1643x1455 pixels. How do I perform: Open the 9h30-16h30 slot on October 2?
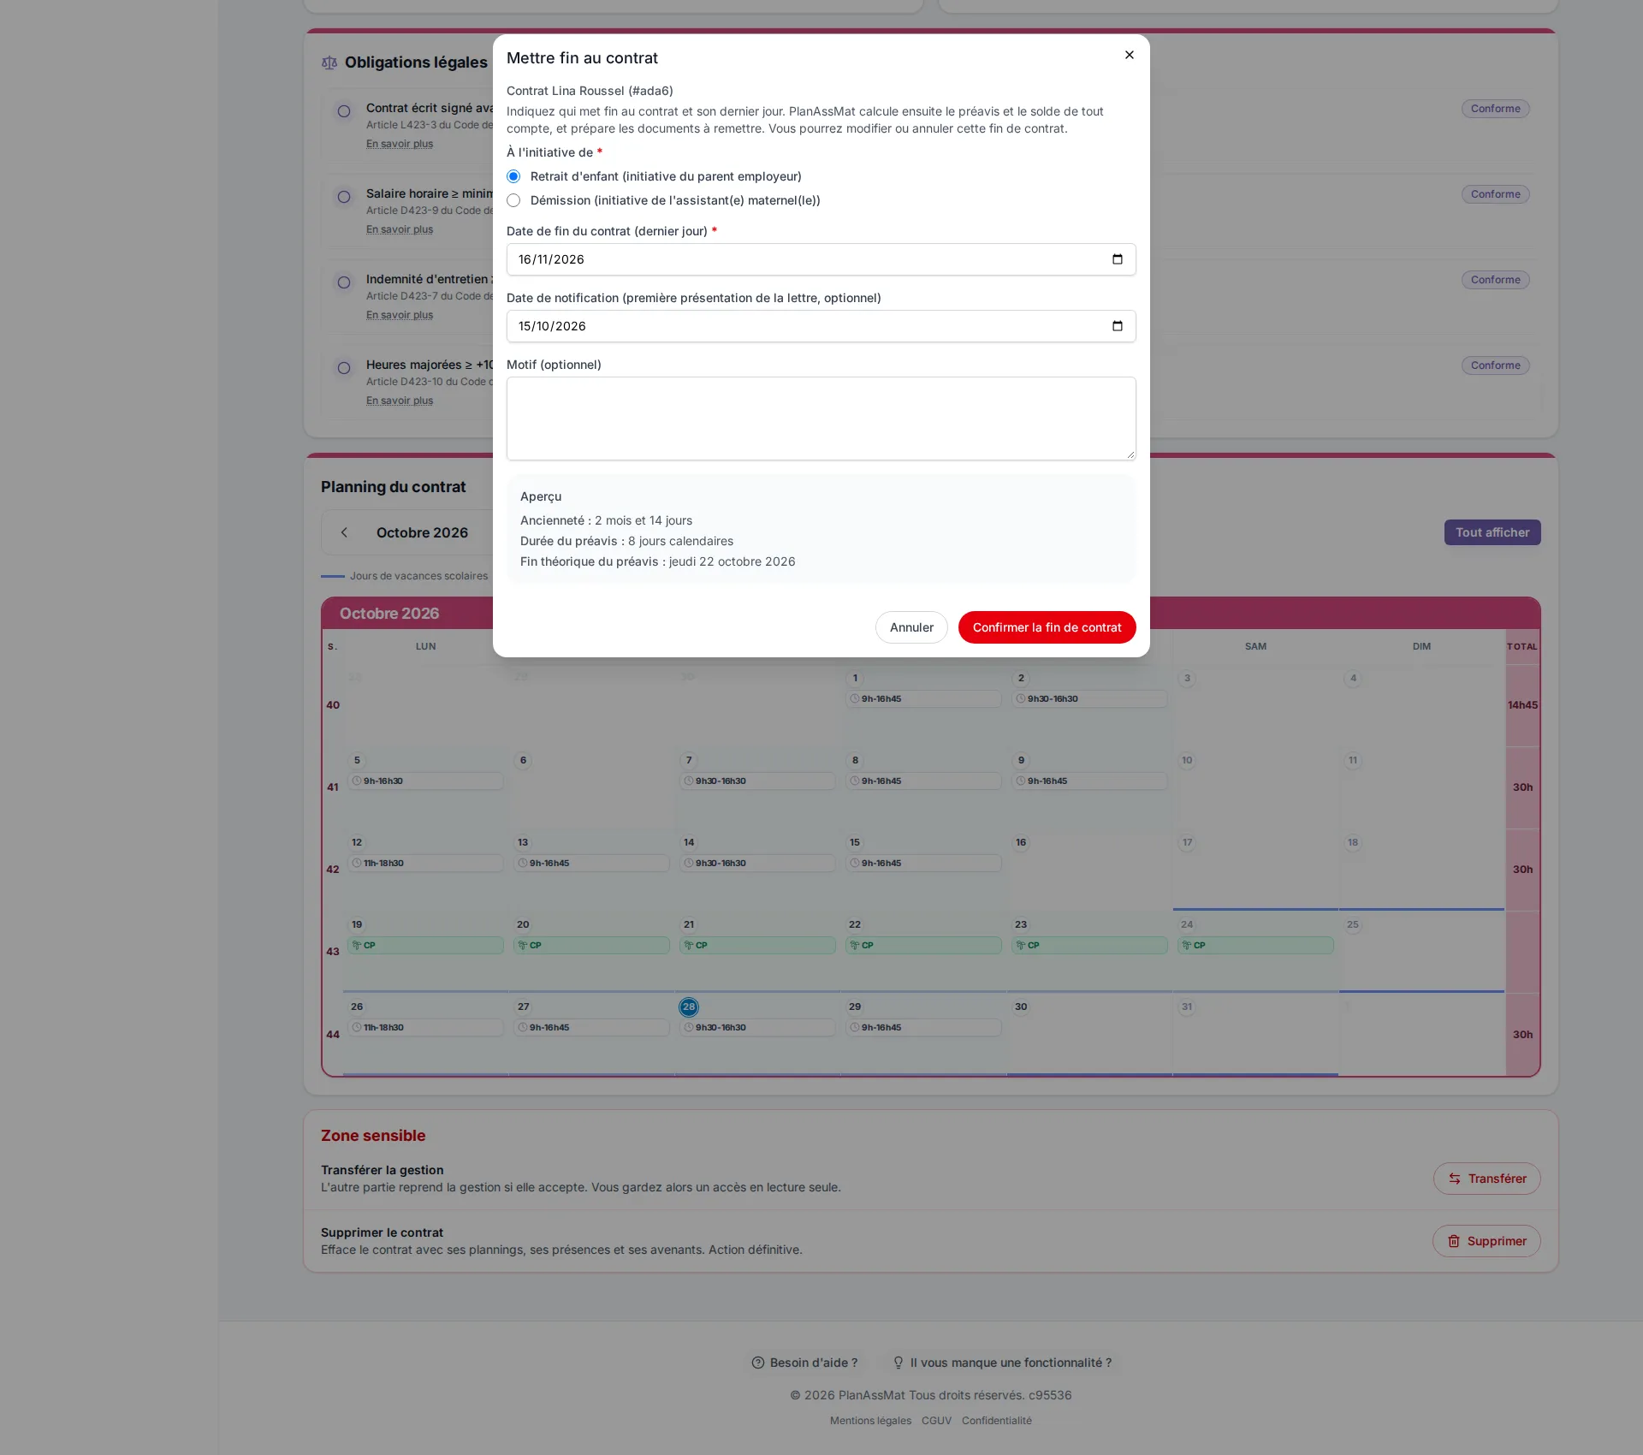[x=1089, y=699]
